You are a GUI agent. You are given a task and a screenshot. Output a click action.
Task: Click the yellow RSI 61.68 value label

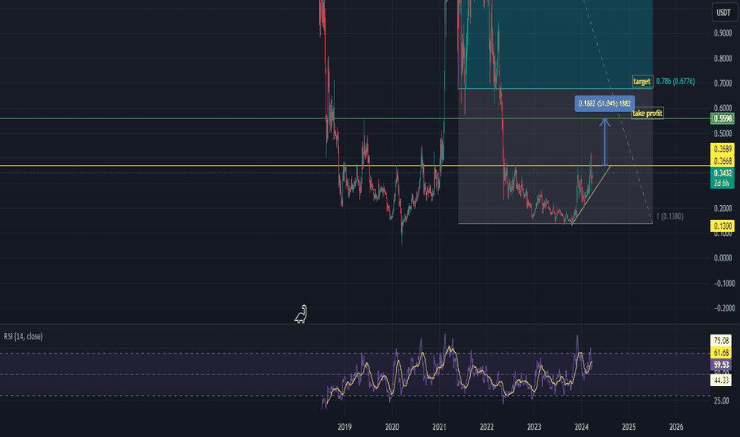(721, 353)
